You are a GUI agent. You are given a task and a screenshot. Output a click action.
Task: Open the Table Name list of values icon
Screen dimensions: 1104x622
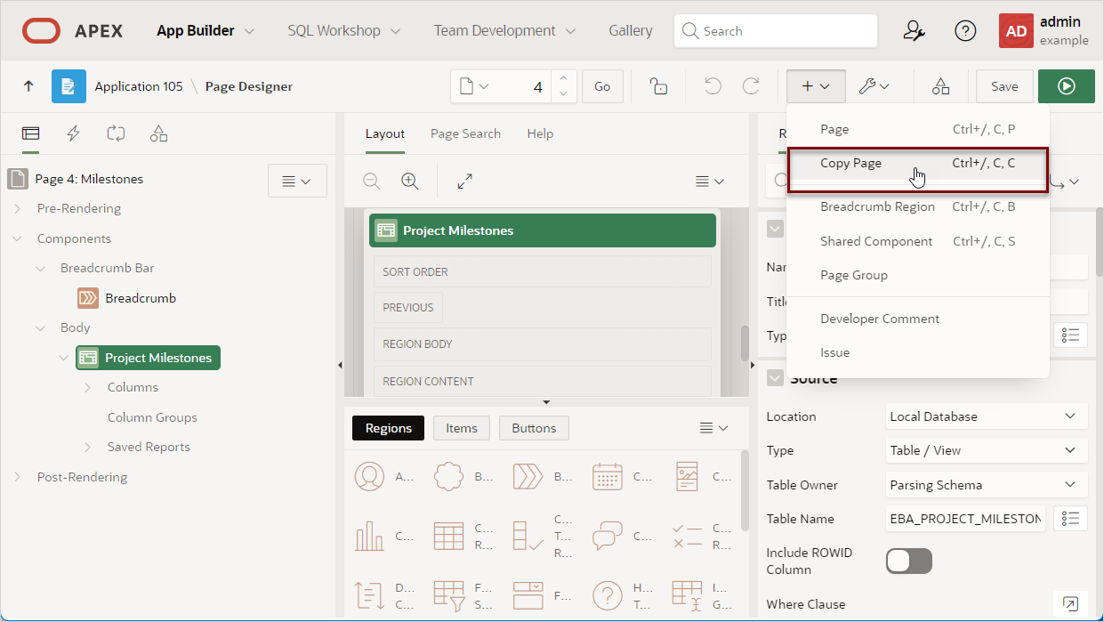pos(1071,519)
